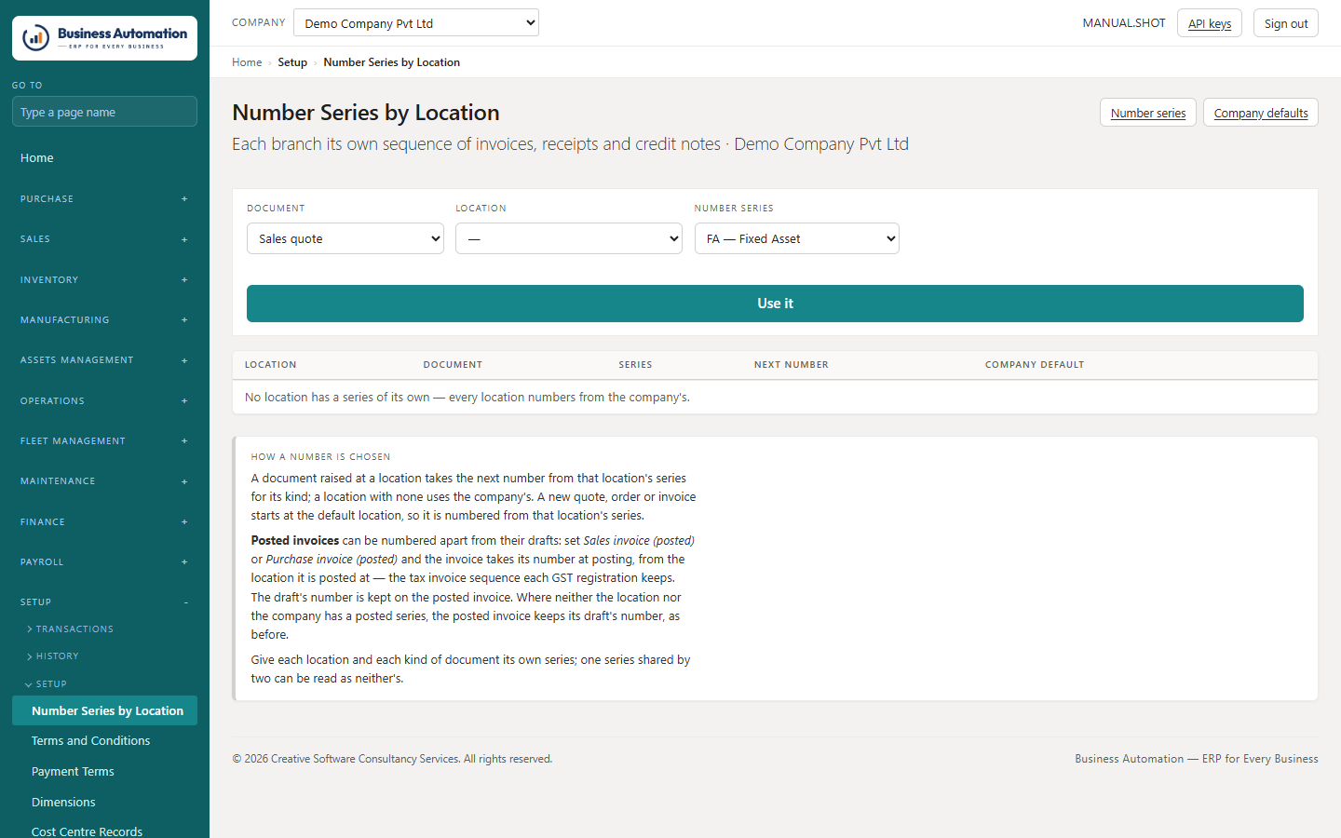Click the Document column header in table
1341x838 pixels.
tap(453, 365)
